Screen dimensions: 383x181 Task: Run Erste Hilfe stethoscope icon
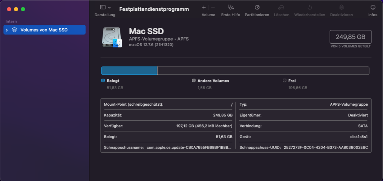[x=230, y=7]
